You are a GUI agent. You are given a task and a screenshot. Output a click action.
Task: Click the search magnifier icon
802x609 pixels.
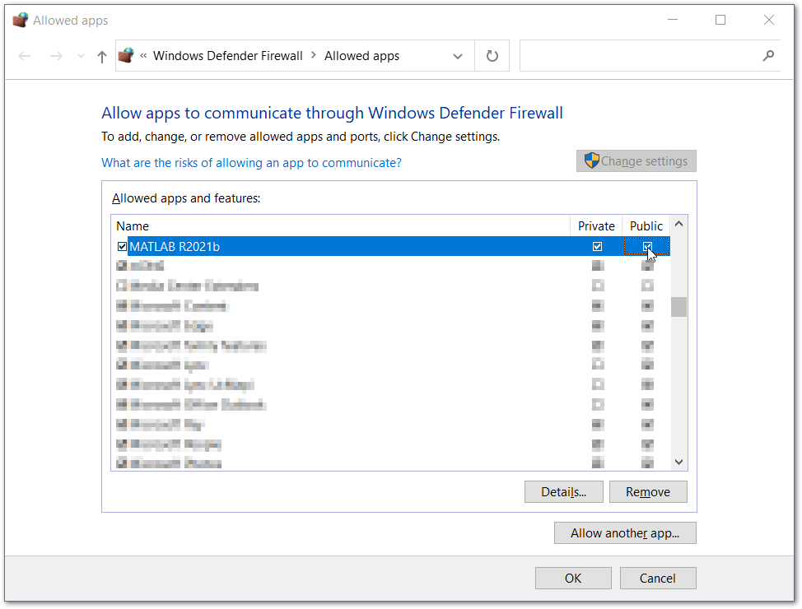point(767,55)
